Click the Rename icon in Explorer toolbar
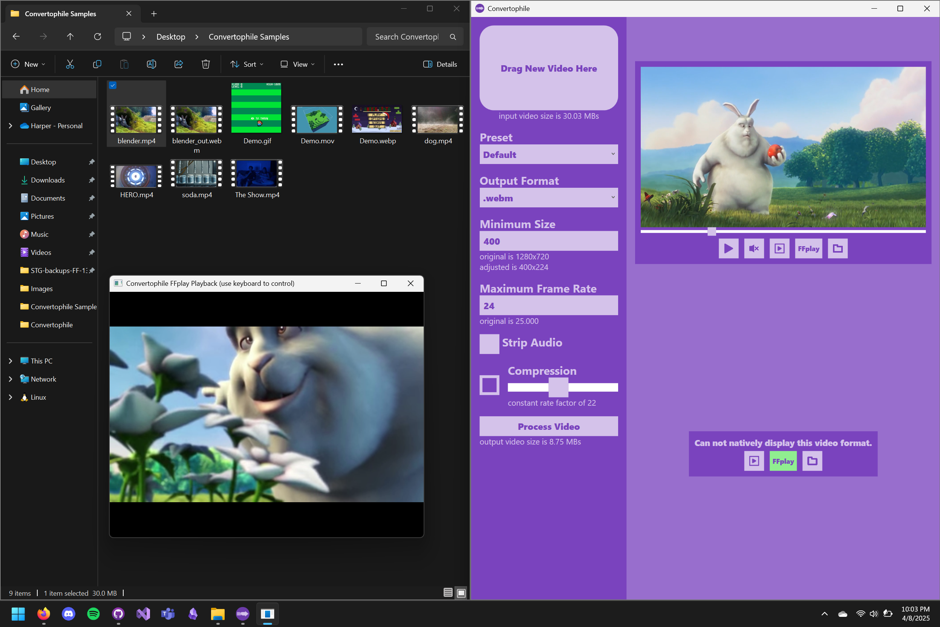This screenshot has height=627, width=940. click(x=152, y=64)
